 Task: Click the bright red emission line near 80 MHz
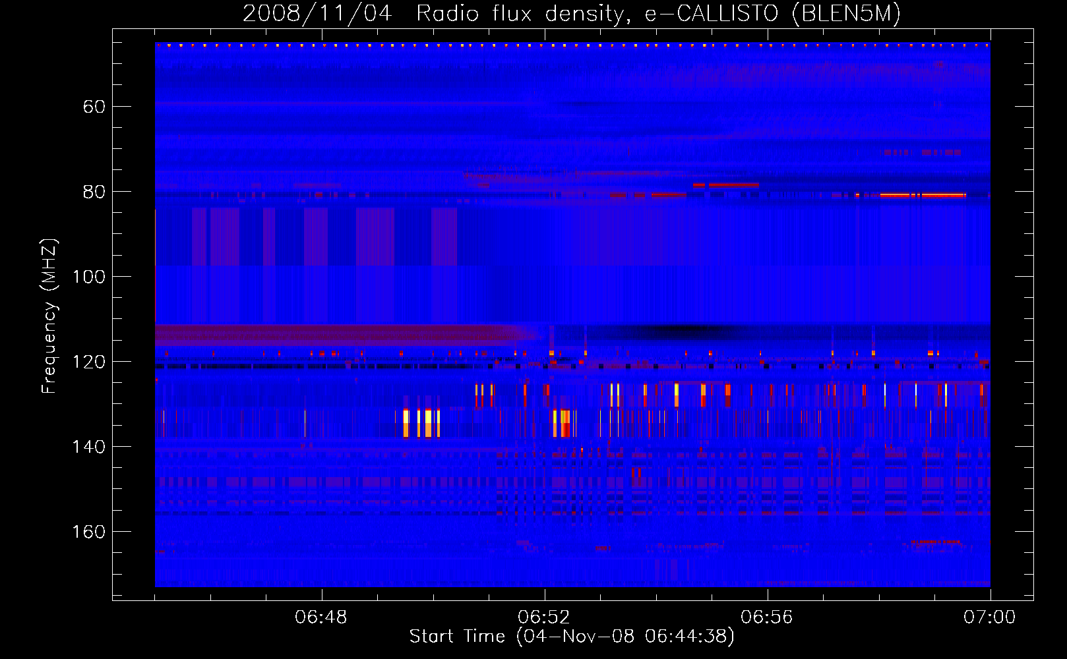click(923, 195)
